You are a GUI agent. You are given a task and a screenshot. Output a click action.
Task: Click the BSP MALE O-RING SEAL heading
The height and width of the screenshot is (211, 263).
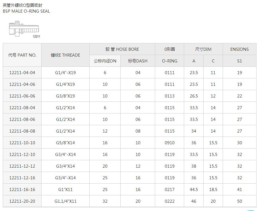click(26, 11)
